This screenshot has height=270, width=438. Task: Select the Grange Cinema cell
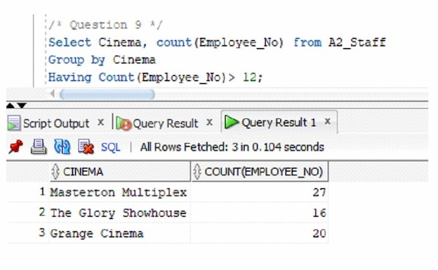tap(120, 234)
